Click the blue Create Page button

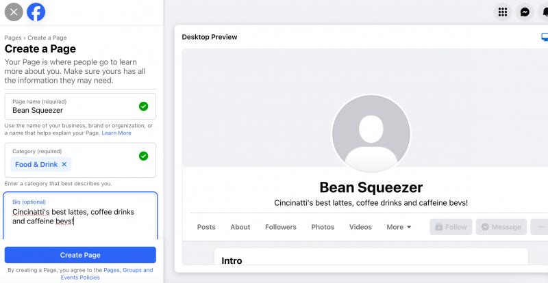(80, 255)
